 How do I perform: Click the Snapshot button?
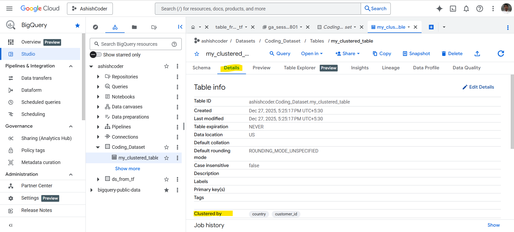(x=416, y=54)
